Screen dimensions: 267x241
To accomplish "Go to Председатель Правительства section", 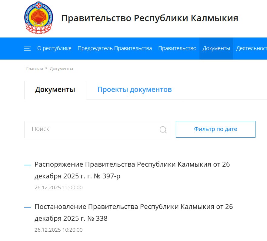I will 115,48.
